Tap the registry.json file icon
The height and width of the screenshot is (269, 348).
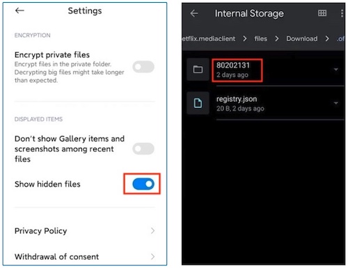198,103
